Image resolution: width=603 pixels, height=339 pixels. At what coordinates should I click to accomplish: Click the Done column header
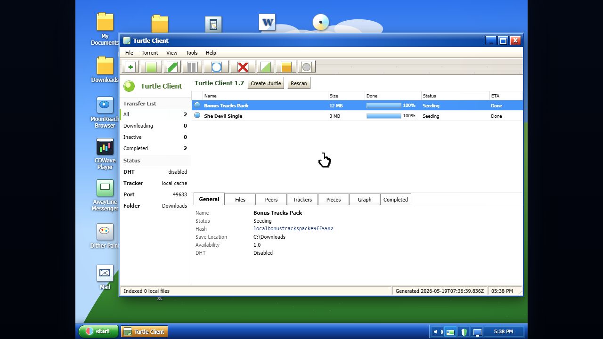pos(393,96)
